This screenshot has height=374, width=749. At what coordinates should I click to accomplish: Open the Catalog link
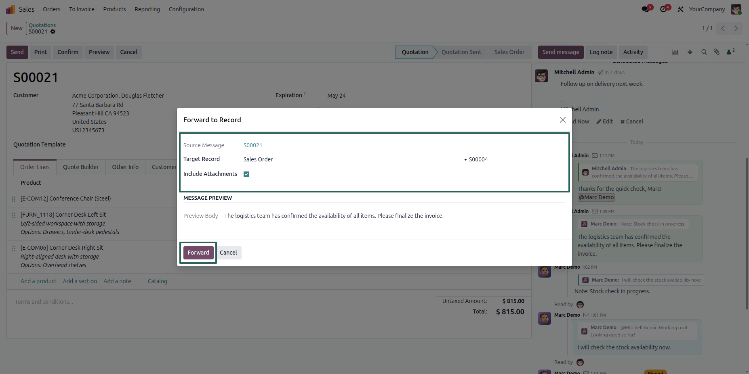(x=158, y=281)
